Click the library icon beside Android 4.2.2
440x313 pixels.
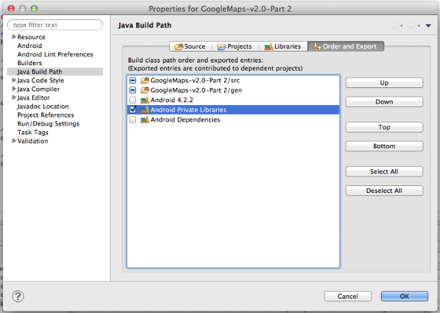(x=145, y=100)
